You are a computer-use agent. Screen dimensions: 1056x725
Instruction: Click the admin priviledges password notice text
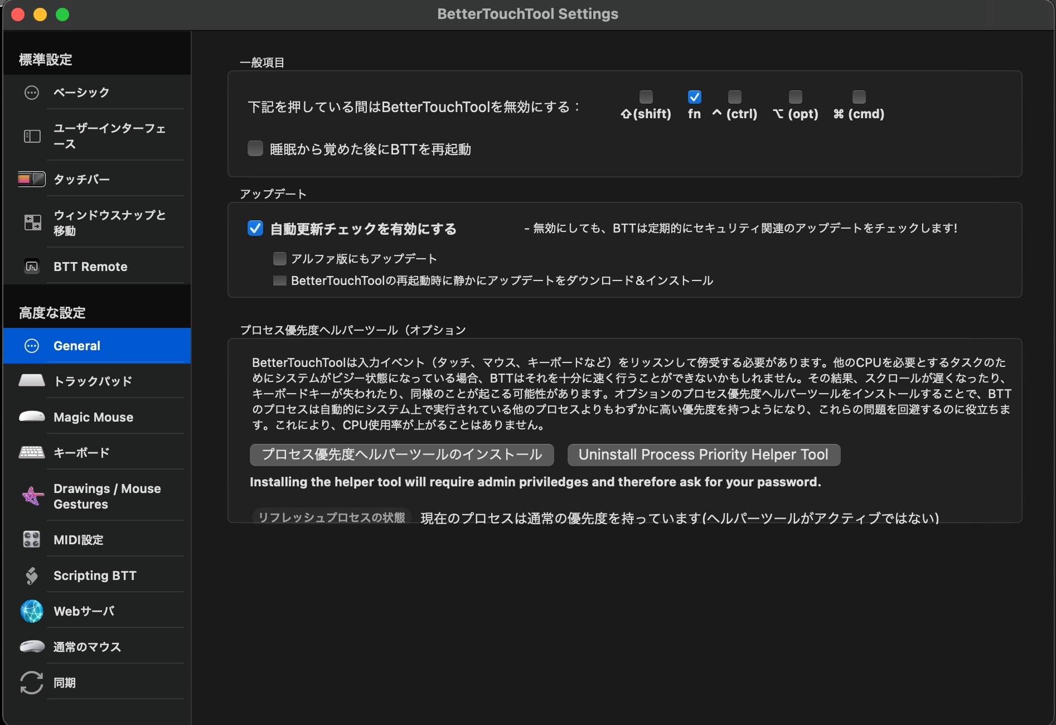click(535, 482)
